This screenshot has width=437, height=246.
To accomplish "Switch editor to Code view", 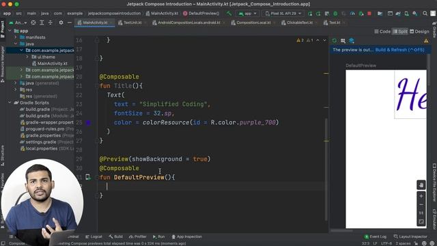I will [382, 31].
